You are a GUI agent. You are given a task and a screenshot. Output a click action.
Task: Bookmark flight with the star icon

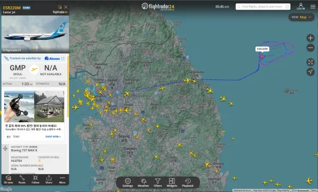[x=60, y=7]
